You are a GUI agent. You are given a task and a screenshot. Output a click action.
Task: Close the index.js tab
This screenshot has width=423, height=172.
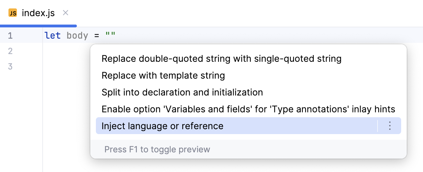[x=65, y=13]
